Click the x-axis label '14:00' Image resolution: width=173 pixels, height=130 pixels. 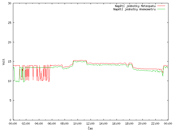click(103, 123)
